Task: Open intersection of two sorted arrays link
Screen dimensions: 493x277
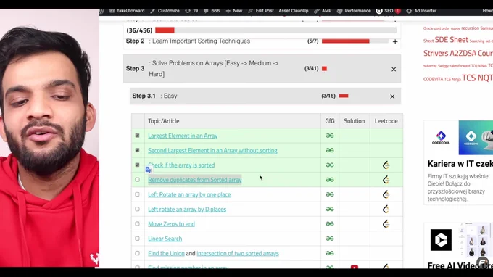Action: click(x=238, y=253)
